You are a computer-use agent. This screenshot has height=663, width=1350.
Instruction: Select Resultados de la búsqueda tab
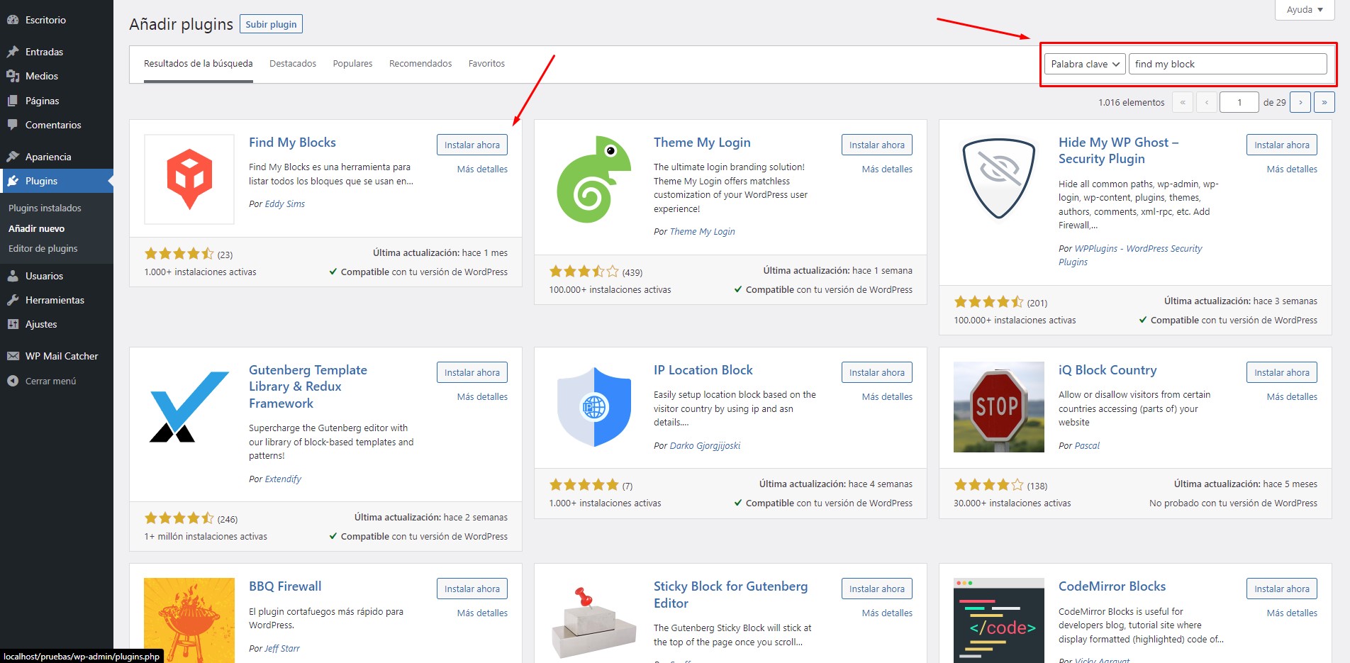(199, 63)
